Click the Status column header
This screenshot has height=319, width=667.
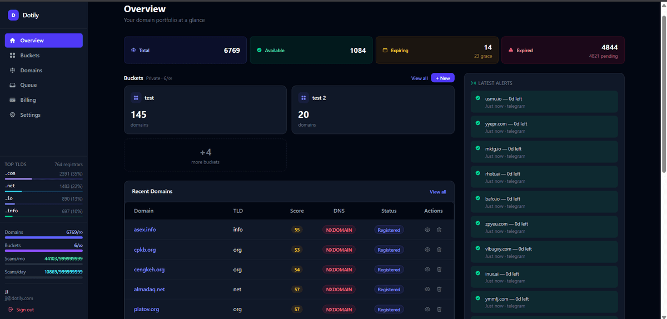389,211
